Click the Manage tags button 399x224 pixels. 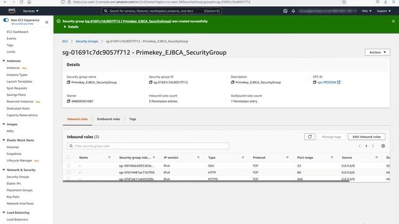point(332,137)
